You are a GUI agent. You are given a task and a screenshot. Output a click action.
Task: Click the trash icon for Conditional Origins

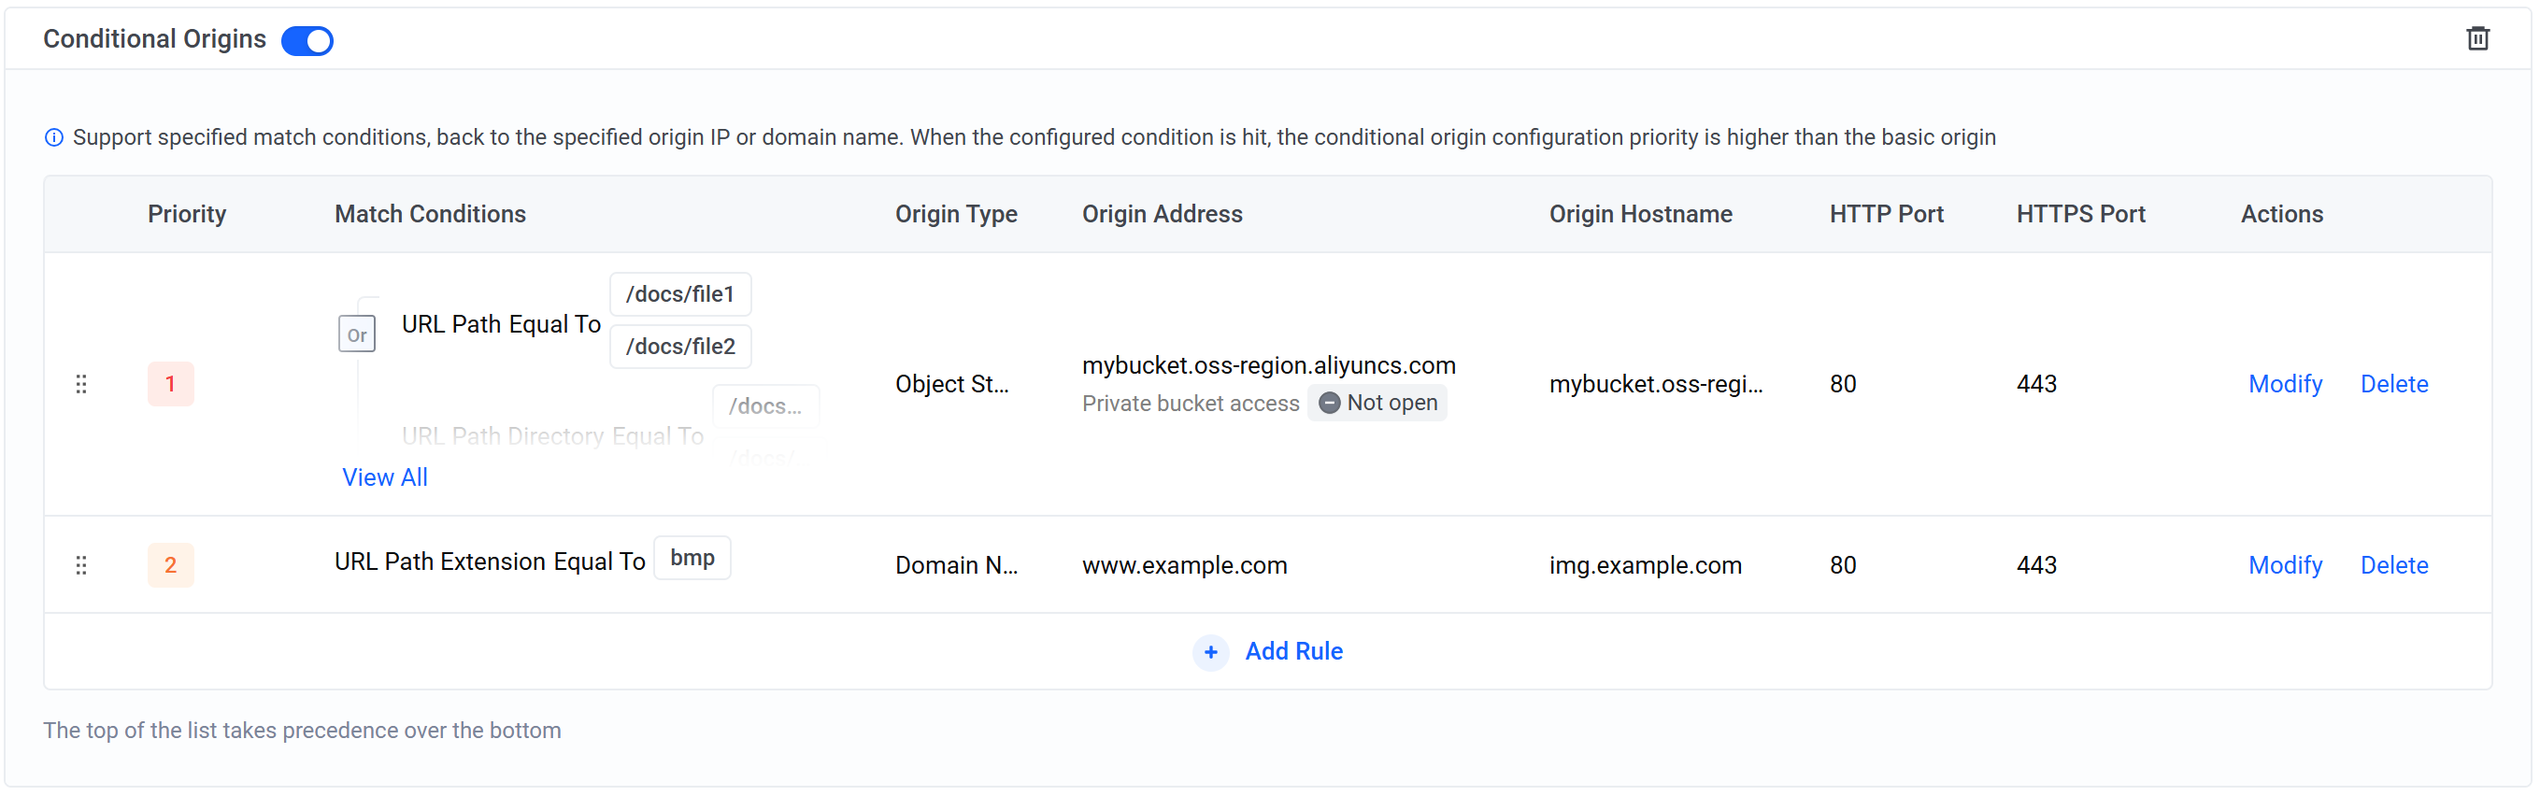(x=2476, y=38)
